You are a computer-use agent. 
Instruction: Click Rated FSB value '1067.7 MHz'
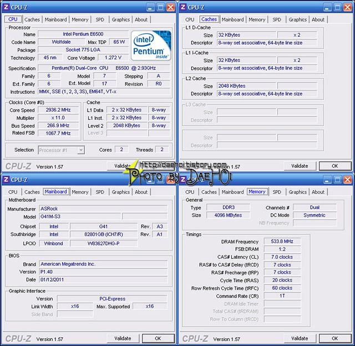pyautogui.click(x=58, y=133)
